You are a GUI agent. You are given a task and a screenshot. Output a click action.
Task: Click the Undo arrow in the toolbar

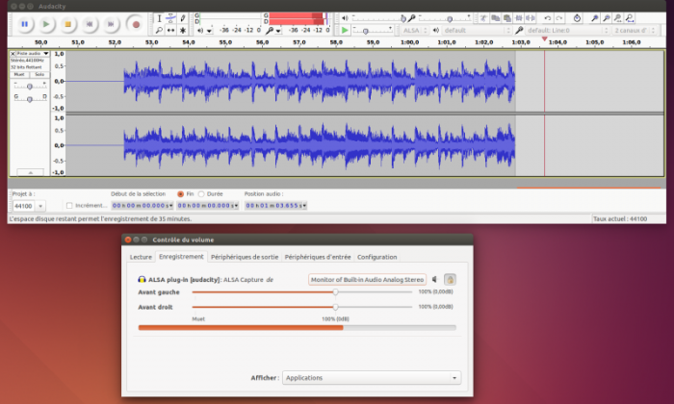547,17
